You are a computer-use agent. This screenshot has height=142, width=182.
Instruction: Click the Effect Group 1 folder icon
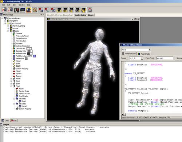(x=8, y=23)
